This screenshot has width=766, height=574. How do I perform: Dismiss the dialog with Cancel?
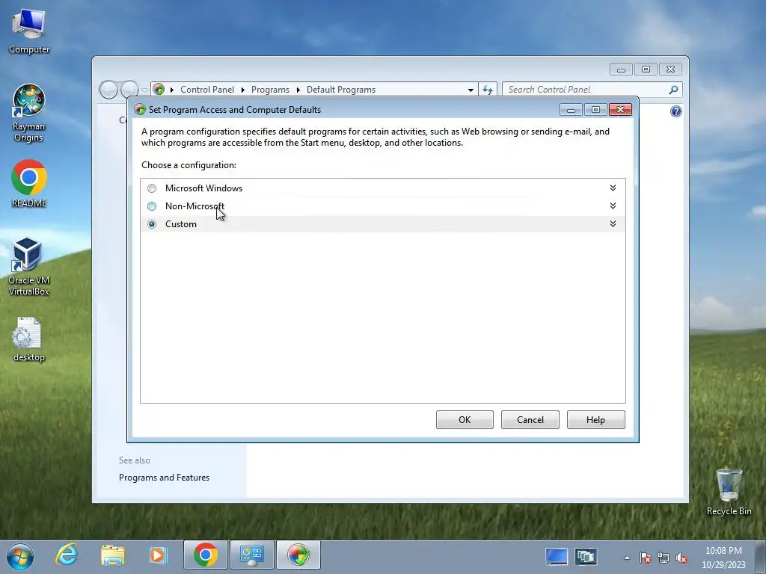coord(530,420)
